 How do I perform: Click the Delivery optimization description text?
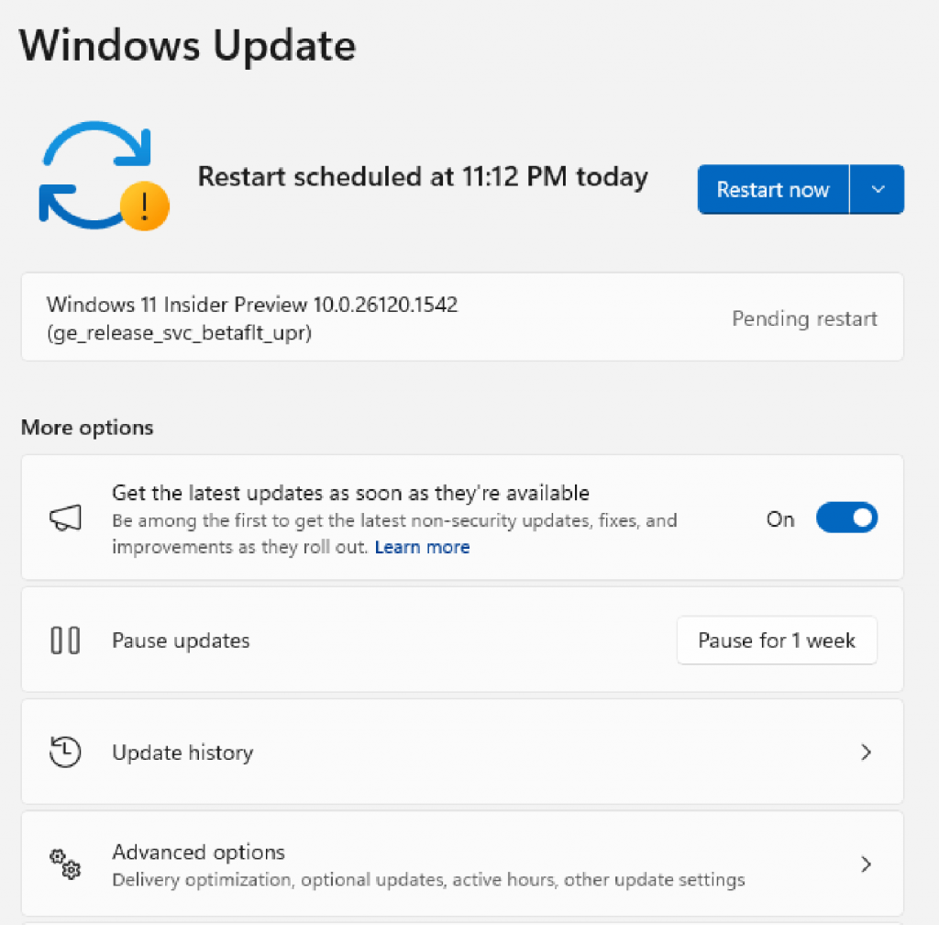[x=429, y=879]
